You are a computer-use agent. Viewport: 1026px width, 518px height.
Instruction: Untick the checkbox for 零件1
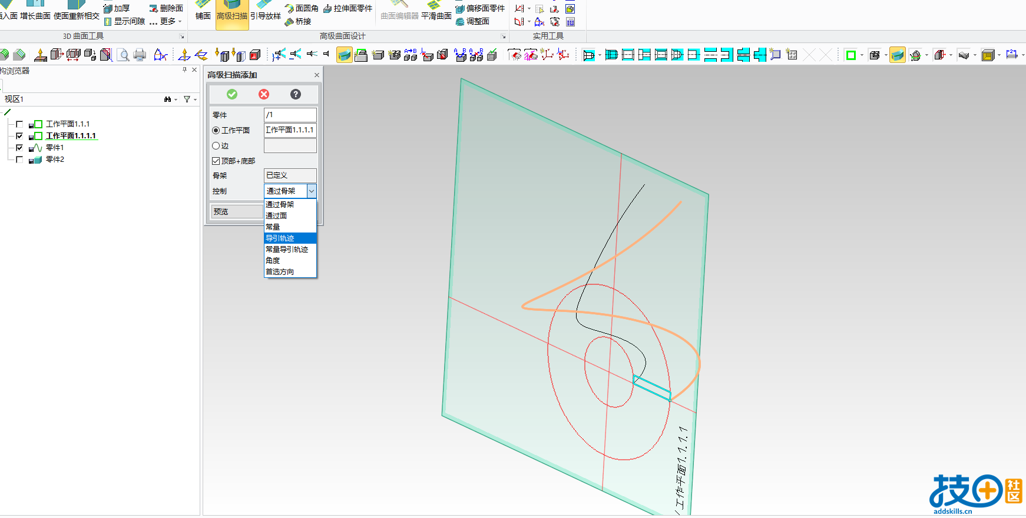pos(19,148)
